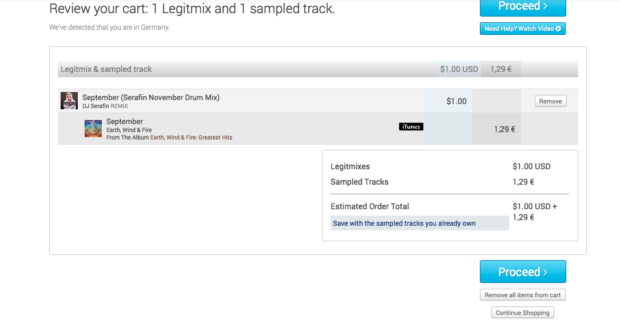Click the Legitmix & sampled track header
The width and height of the screenshot is (620, 327).
106,69
